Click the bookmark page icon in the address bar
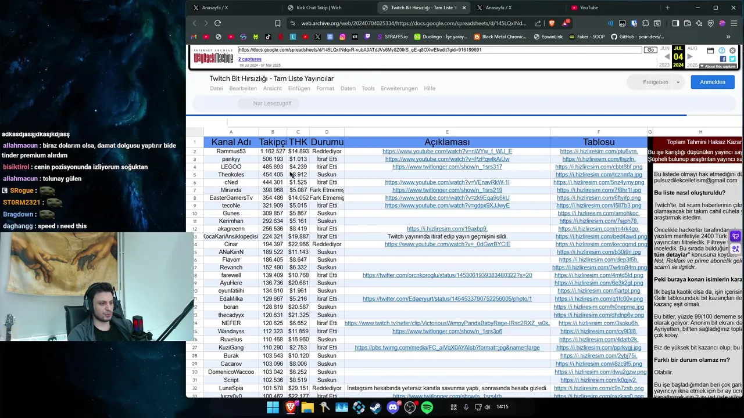Viewport: 744px width, 418px height. click(278, 23)
